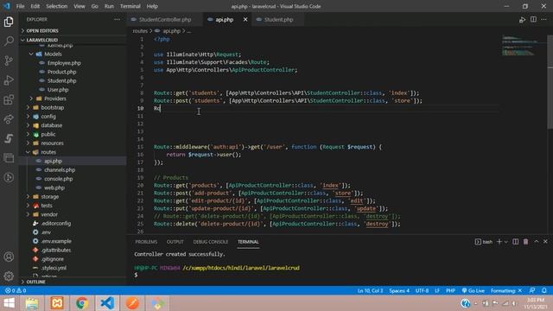Open the File menu

point(20,6)
